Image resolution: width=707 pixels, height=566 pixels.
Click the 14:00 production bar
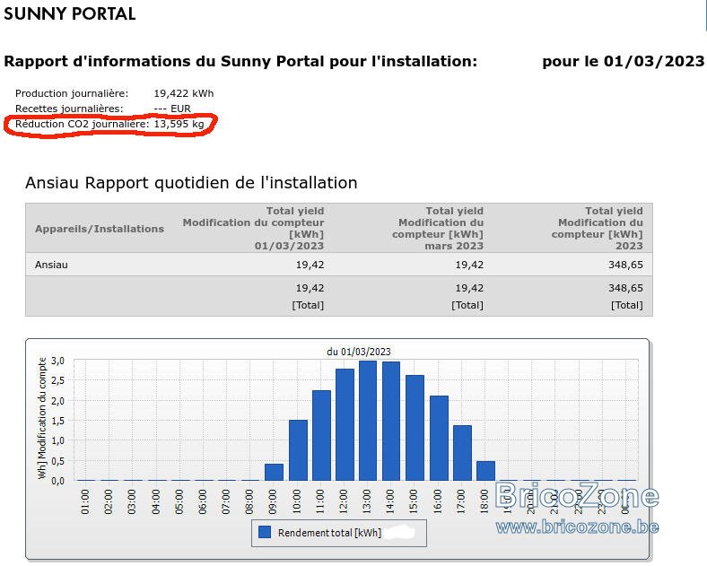[391, 421]
